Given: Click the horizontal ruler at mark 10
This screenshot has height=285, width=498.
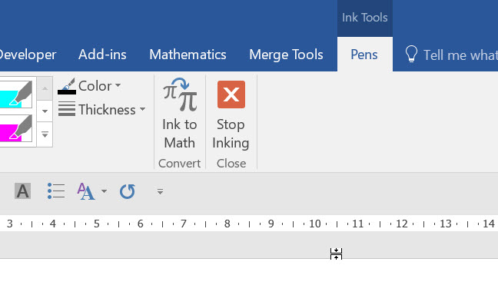Looking at the screenshot, I should [315, 224].
